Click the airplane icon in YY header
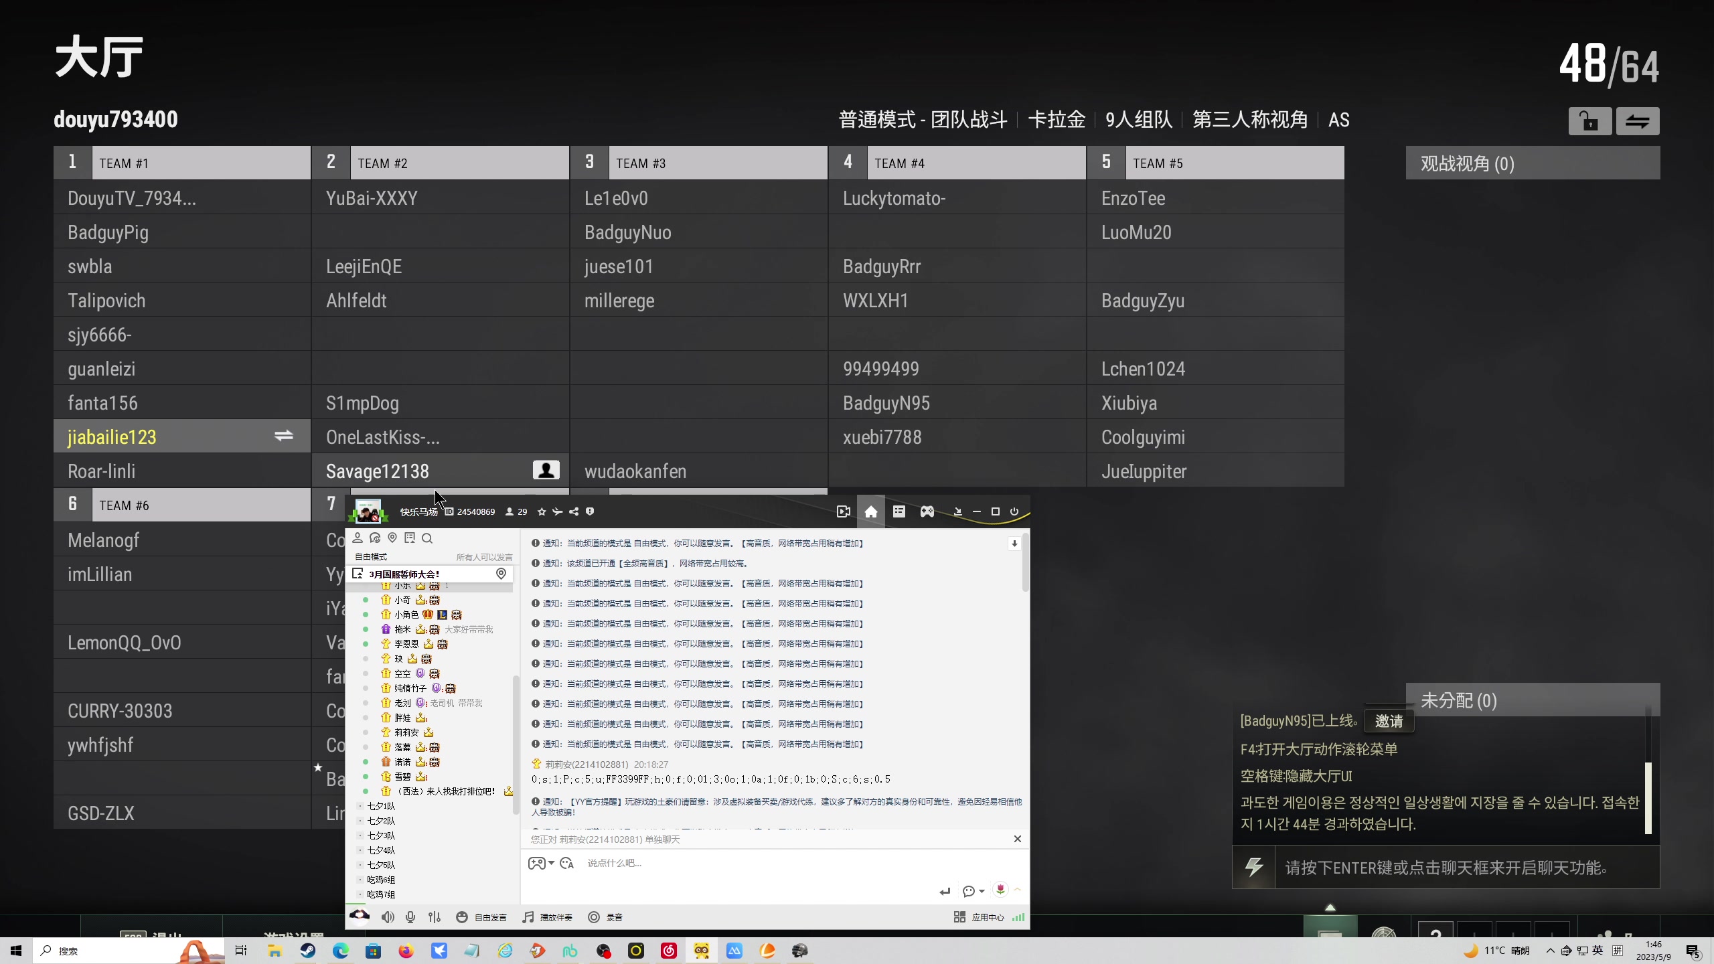Screen dimensions: 1714x964 pyautogui.click(x=557, y=511)
